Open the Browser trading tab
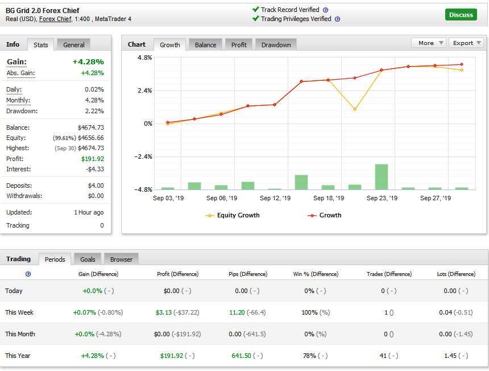489x371 pixels. click(x=121, y=259)
